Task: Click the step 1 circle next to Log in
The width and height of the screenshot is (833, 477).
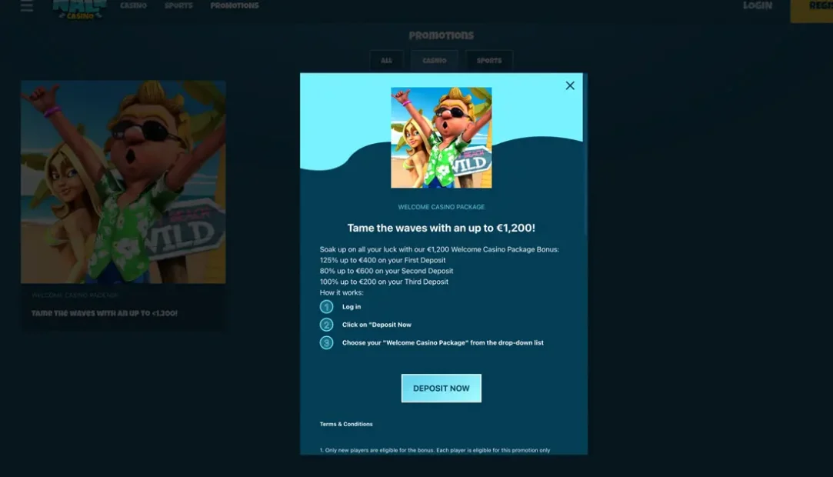Action: 326,306
